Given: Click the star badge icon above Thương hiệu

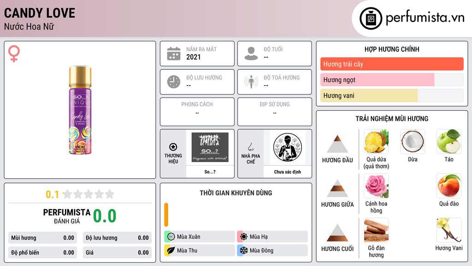Looking at the screenshot, I should [x=173, y=147].
